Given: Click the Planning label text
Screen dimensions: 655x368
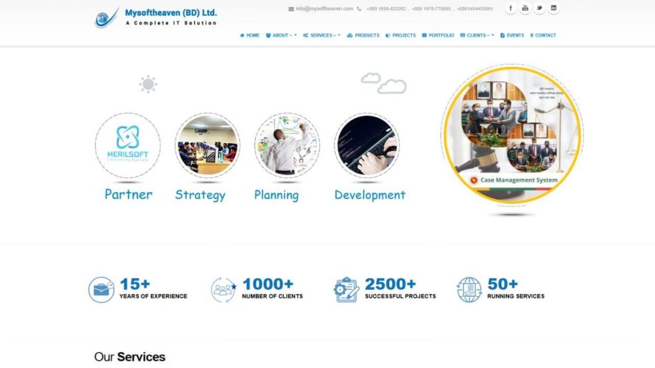Looking at the screenshot, I should (x=276, y=195).
